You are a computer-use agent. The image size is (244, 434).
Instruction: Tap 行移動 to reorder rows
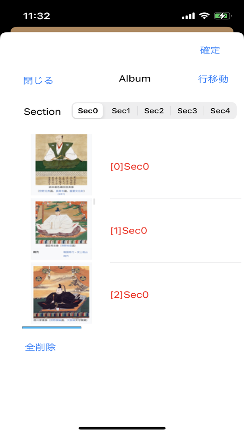point(213,79)
